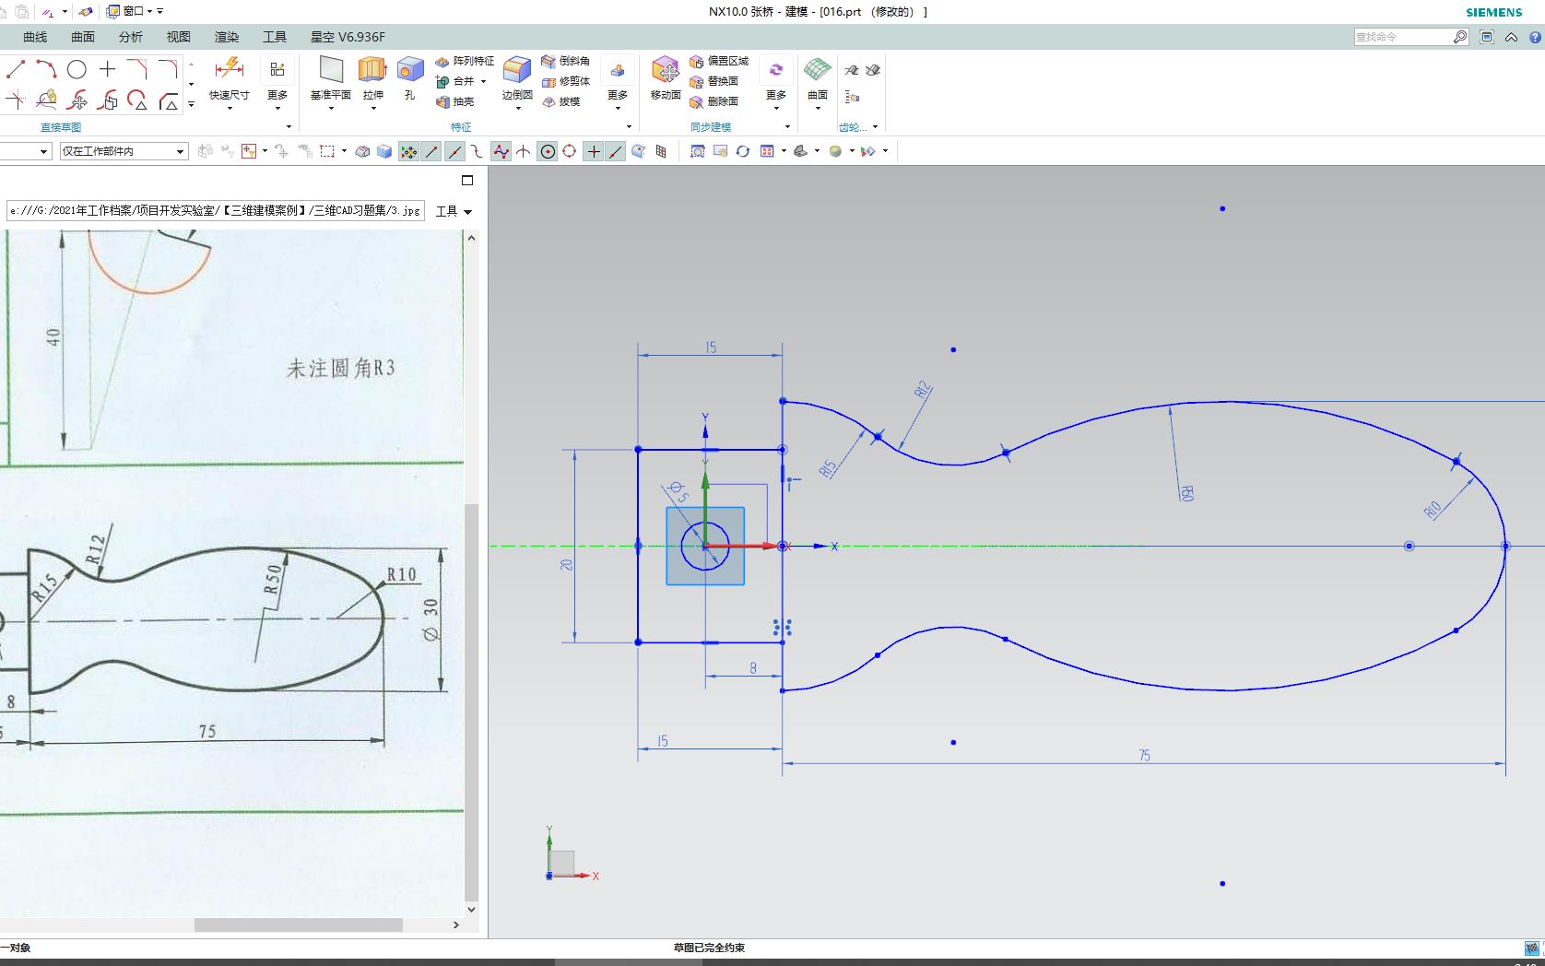
Task: Open the 仅在工作部件内 selection scope dropdown
Action: pyautogui.click(x=181, y=150)
